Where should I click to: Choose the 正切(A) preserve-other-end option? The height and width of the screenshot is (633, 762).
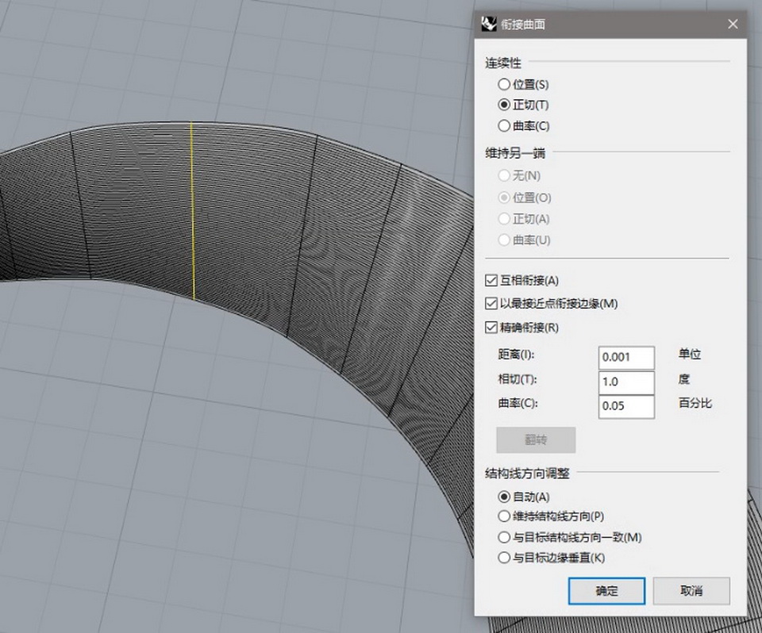pyautogui.click(x=503, y=219)
